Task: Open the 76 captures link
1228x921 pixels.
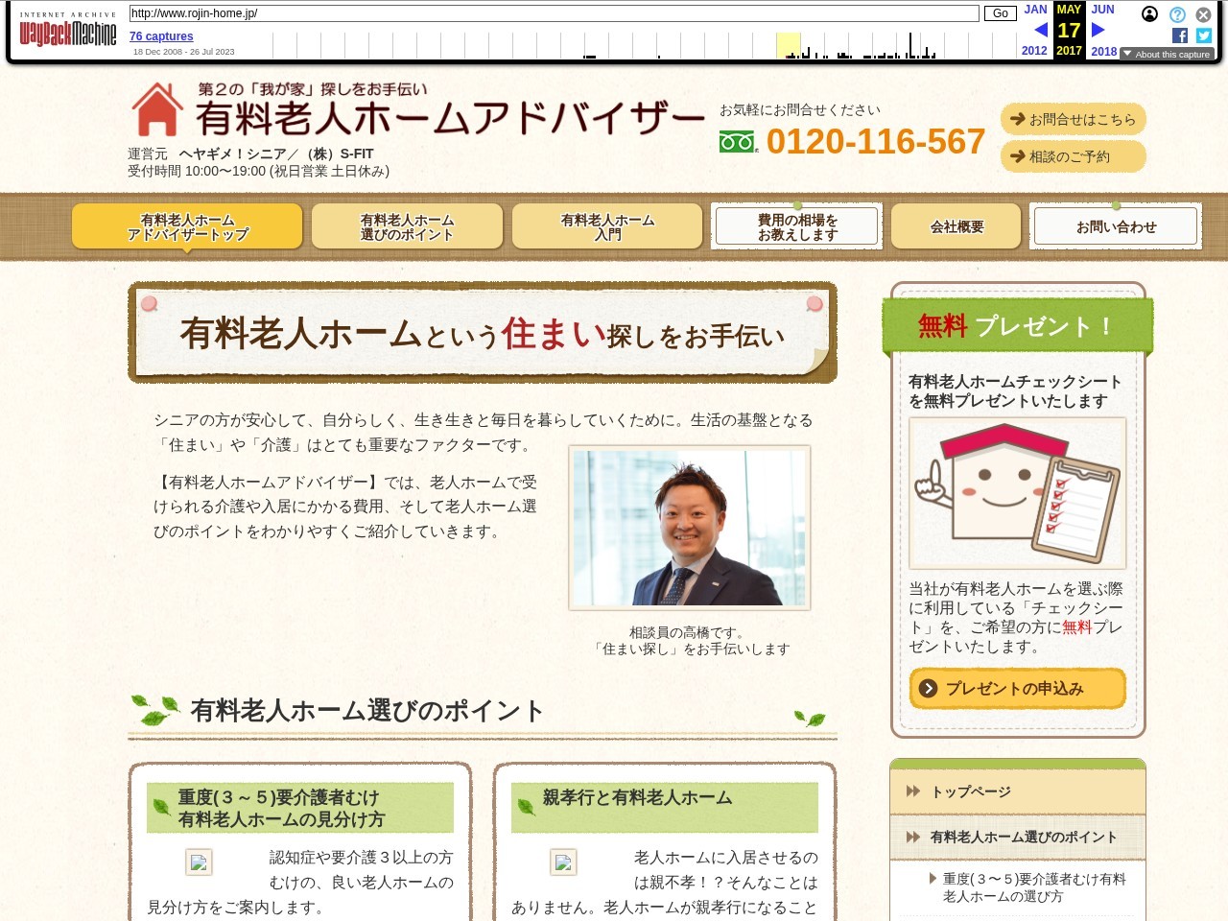Action: [161, 36]
